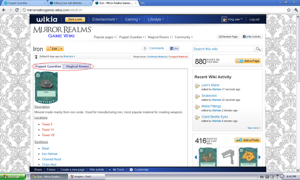Screen dimensions: 300x180
Task: Click edit icon beside Giant Beetle Eyes
Action: click(197, 118)
